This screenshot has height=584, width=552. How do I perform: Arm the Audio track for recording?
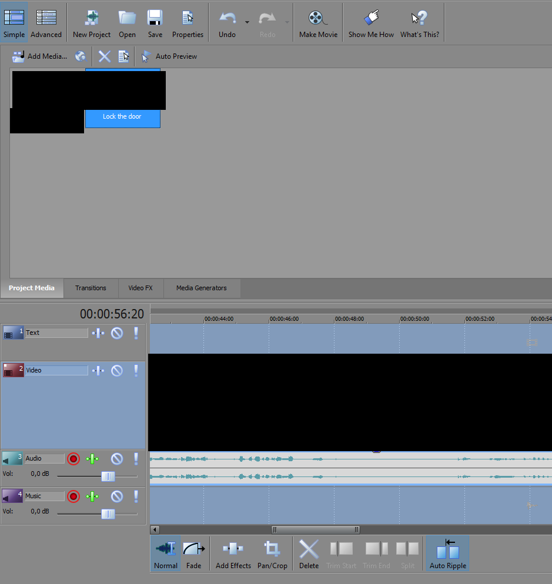73,459
